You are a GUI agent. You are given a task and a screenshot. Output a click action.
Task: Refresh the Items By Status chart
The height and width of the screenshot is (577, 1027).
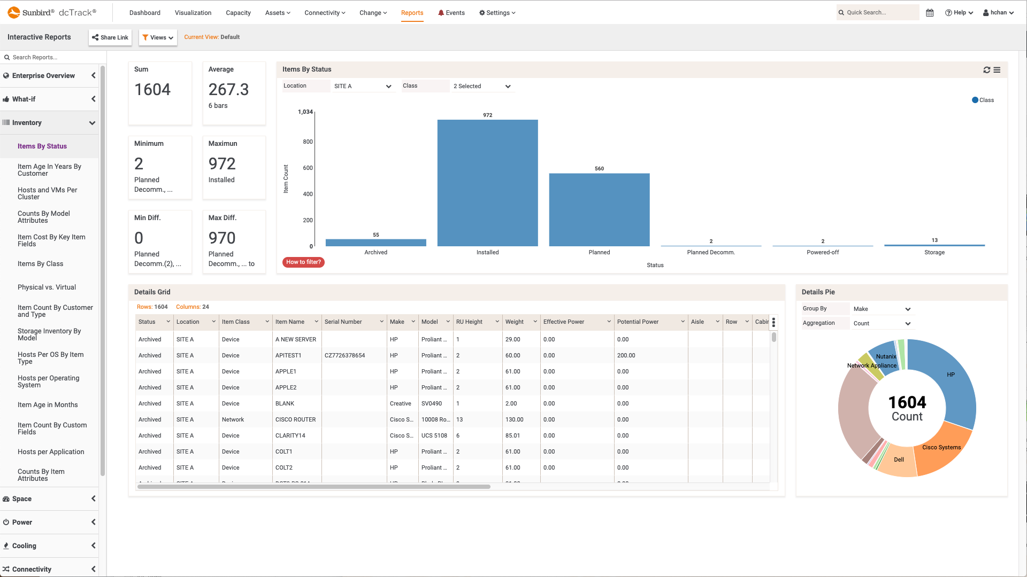click(986, 69)
